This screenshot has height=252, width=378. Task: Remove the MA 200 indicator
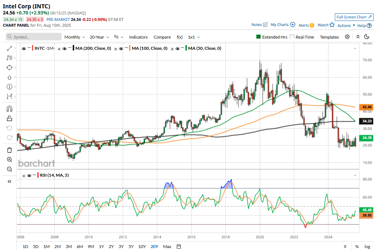pyautogui.click(x=59, y=49)
